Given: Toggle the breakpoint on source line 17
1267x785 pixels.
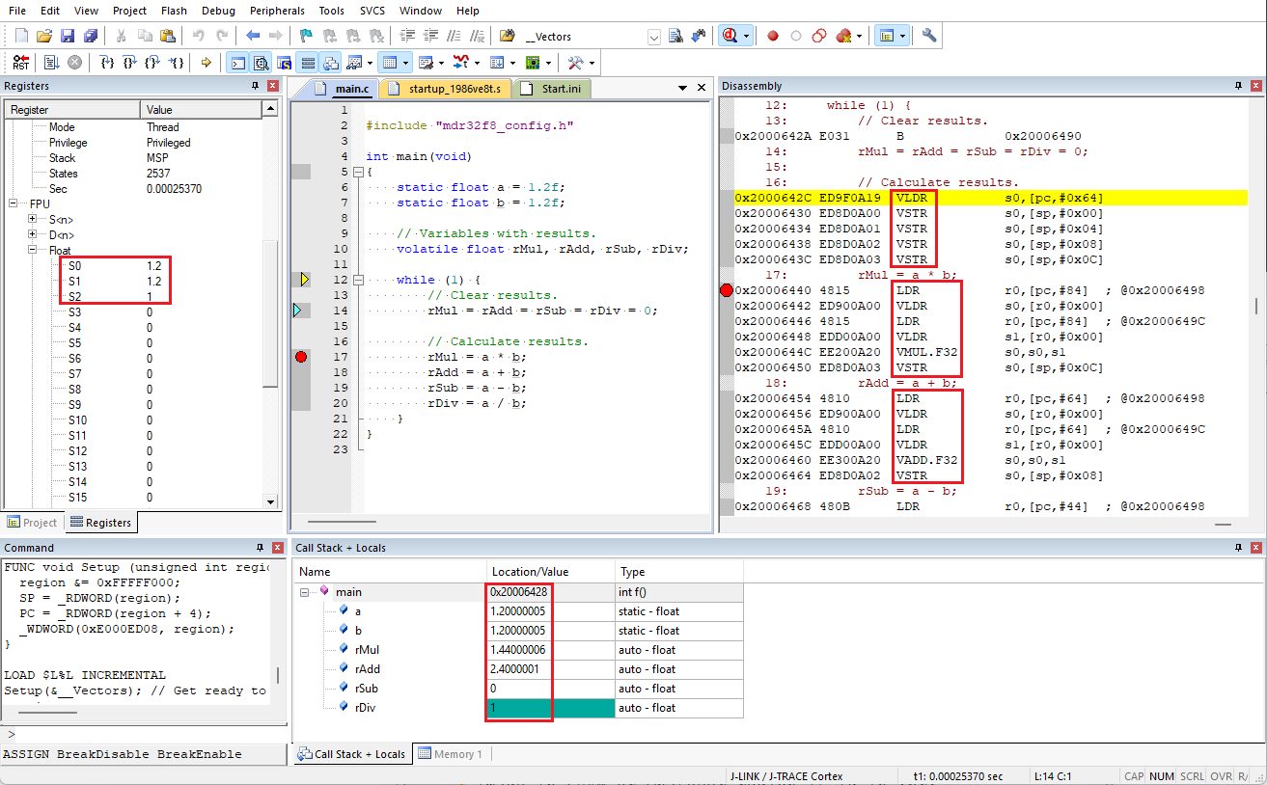Looking at the screenshot, I should click(x=301, y=357).
